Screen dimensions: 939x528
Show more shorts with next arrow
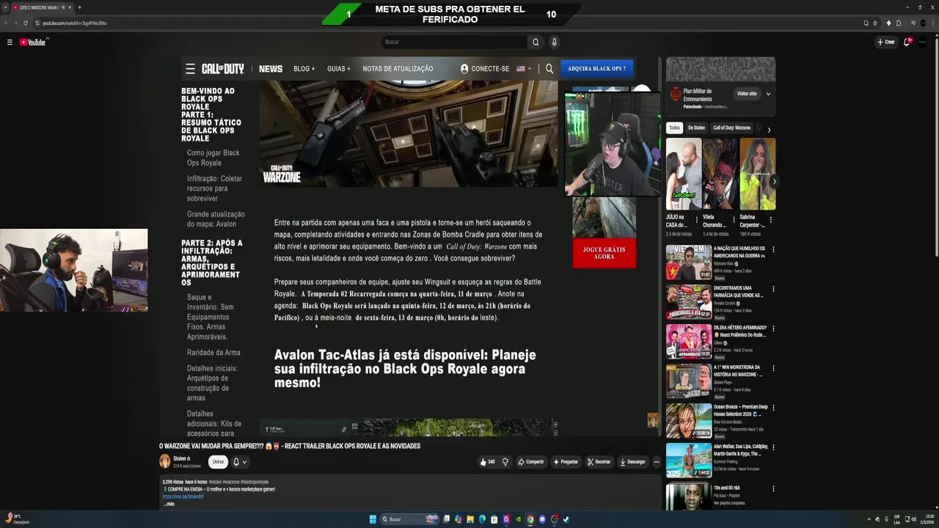[x=774, y=181]
